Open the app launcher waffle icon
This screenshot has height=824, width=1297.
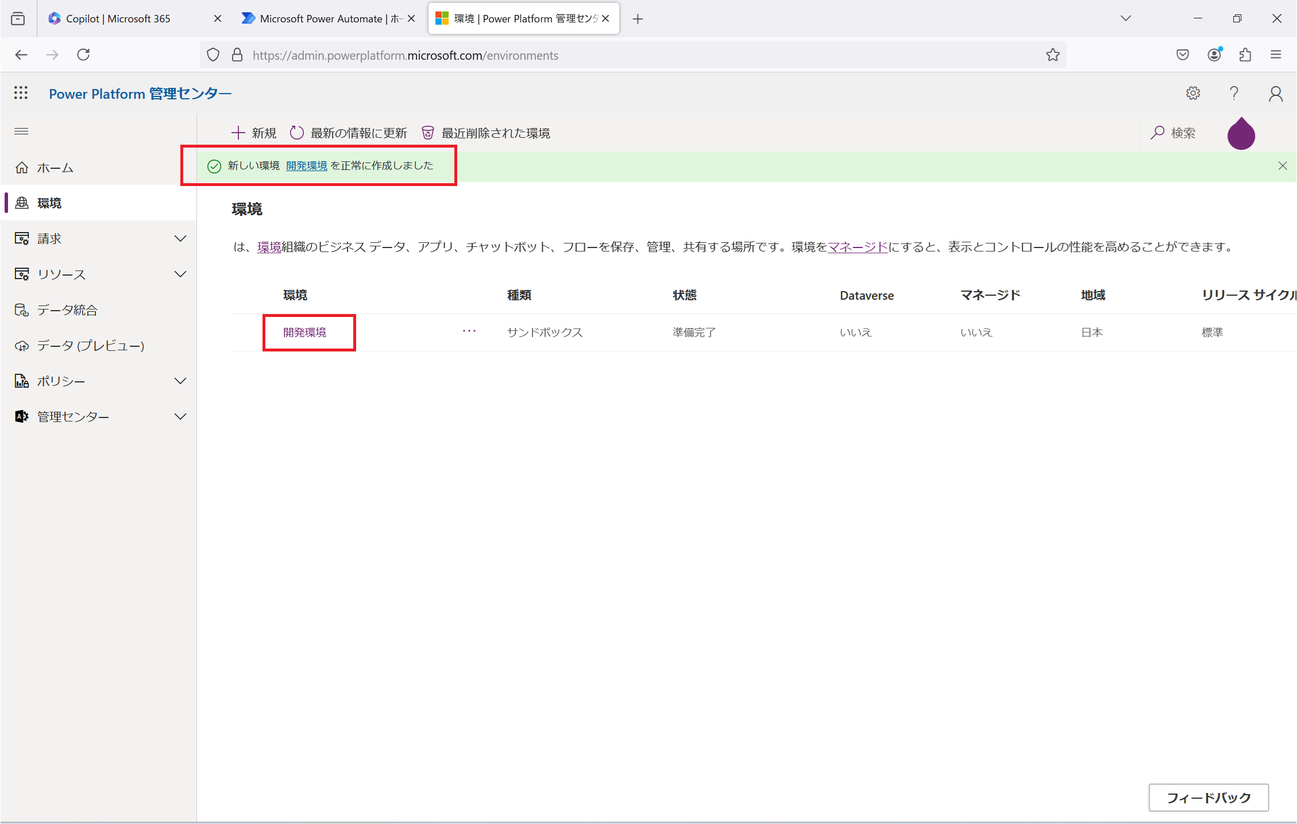tap(21, 93)
